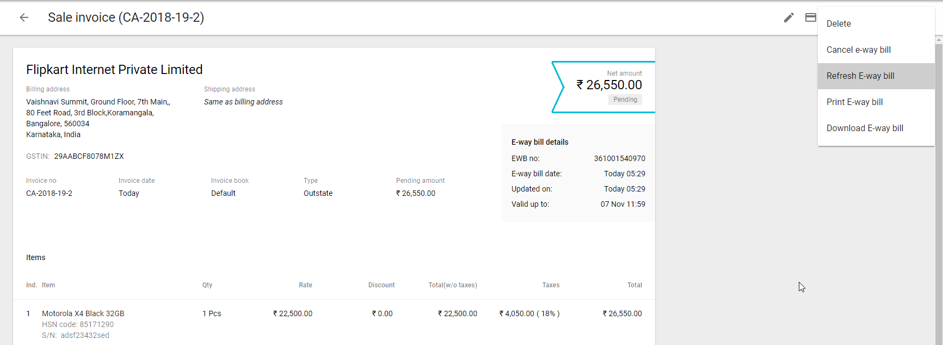The width and height of the screenshot is (943, 345).
Task: Click the Bangalore, 560034 address line
Action: (x=58, y=124)
